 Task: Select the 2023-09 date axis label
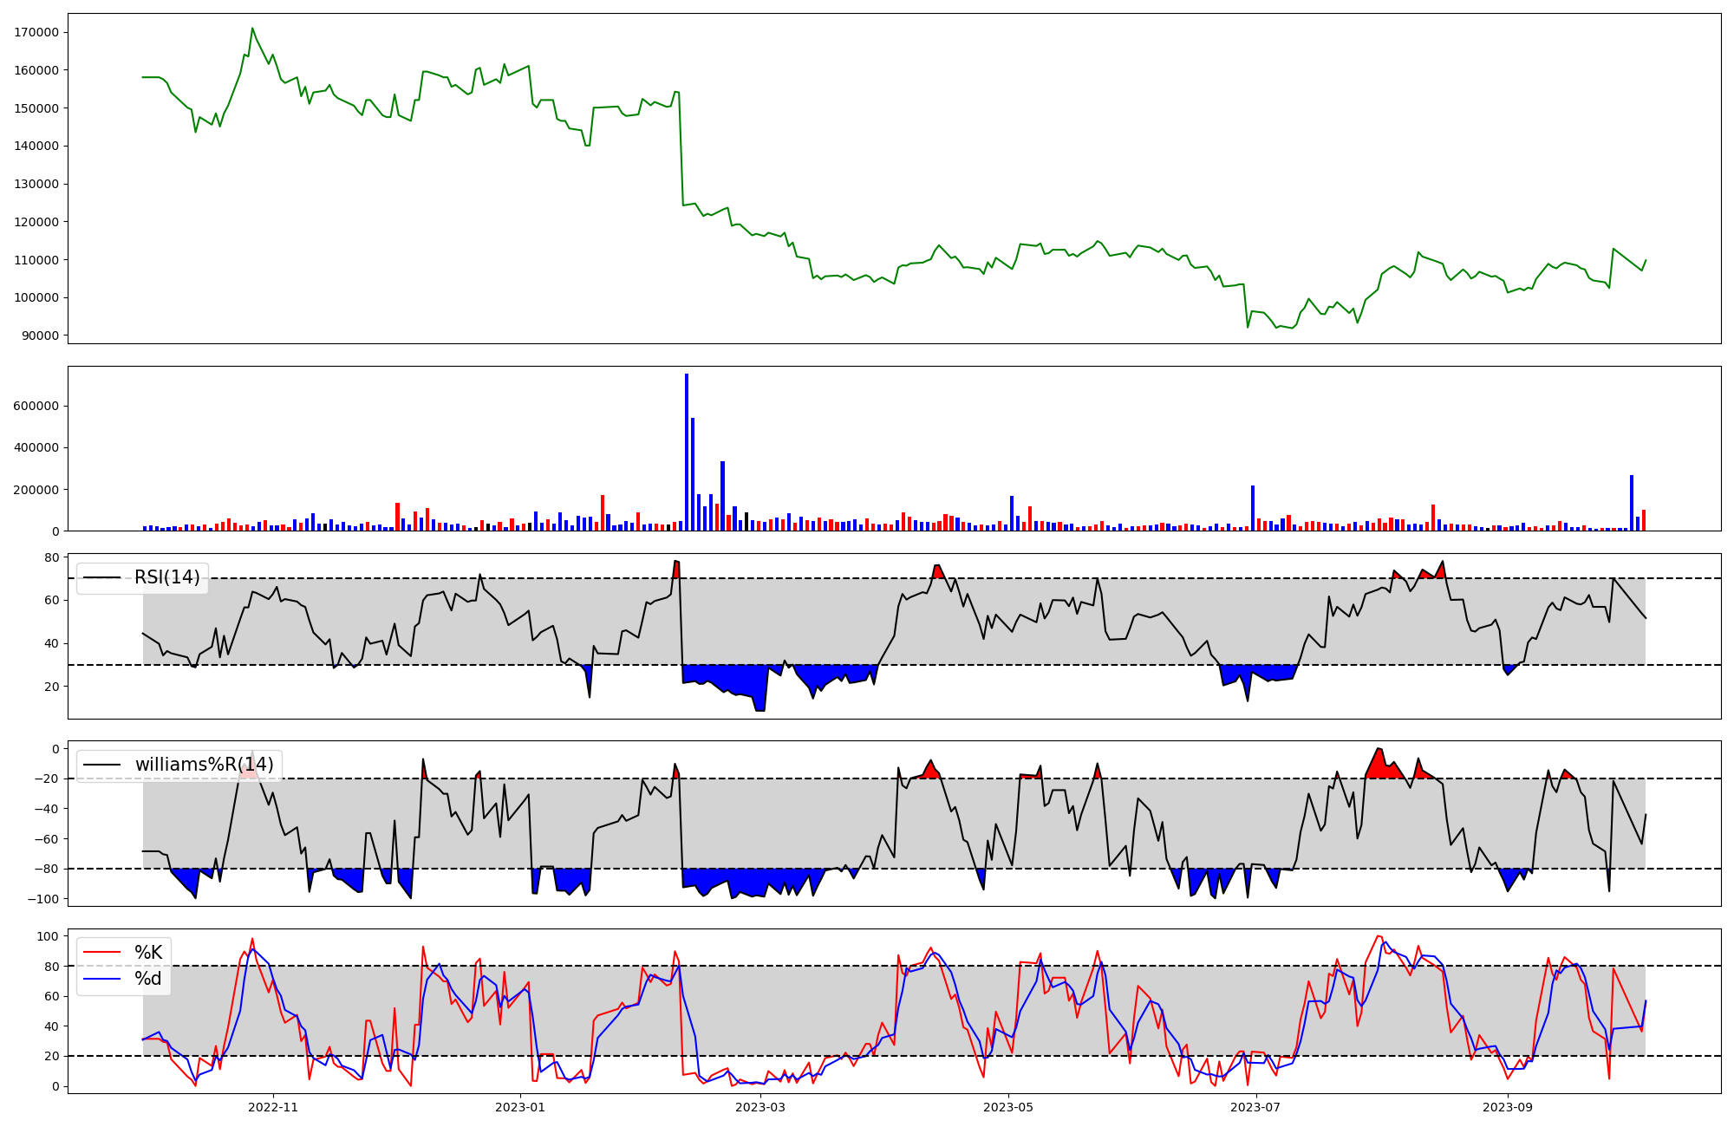pyautogui.click(x=1508, y=1107)
